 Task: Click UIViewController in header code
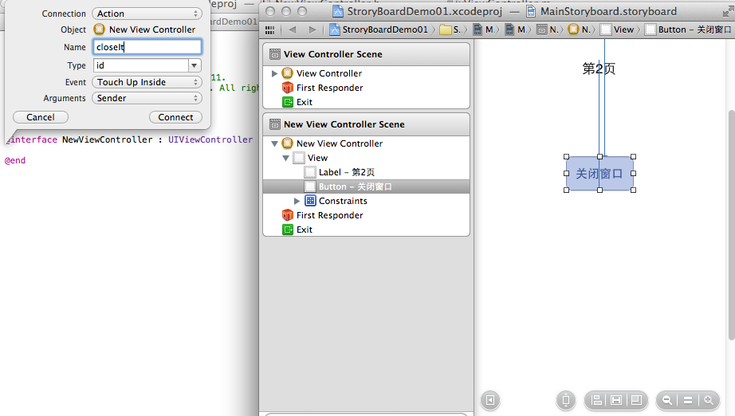(210, 139)
